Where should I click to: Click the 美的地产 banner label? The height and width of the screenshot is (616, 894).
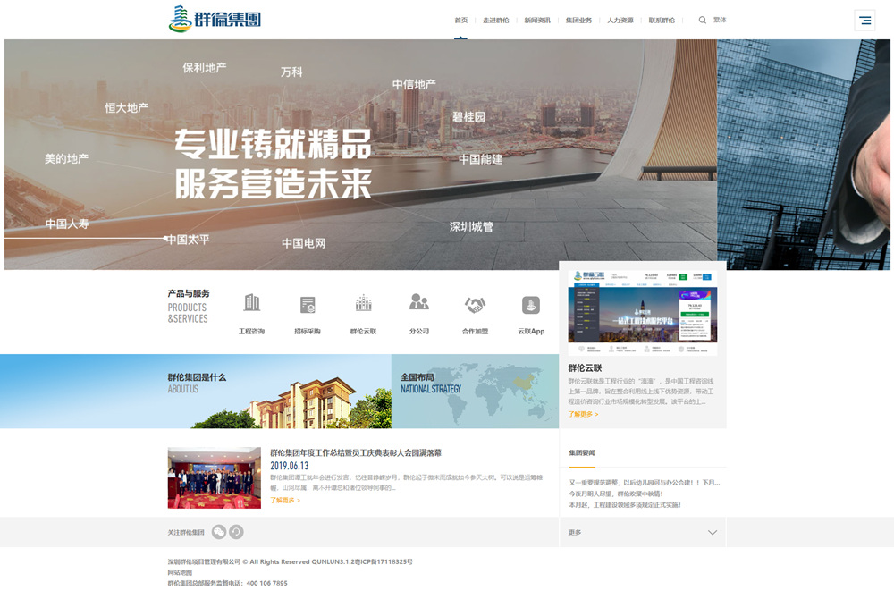pyautogui.click(x=67, y=158)
